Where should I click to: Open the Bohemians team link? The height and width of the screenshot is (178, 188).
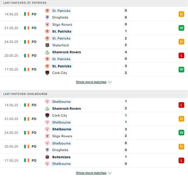61,157
